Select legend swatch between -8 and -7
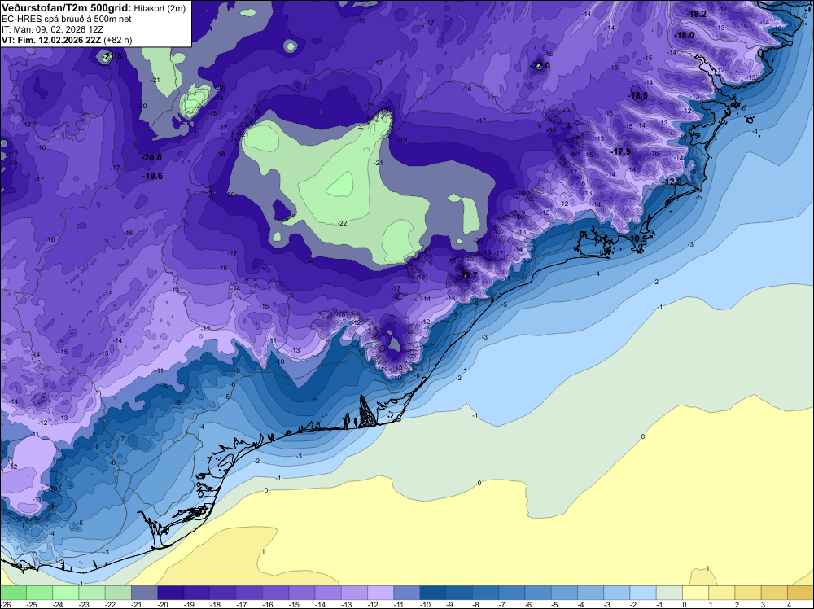Viewport: 814px width, 609px height. click(486, 593)
